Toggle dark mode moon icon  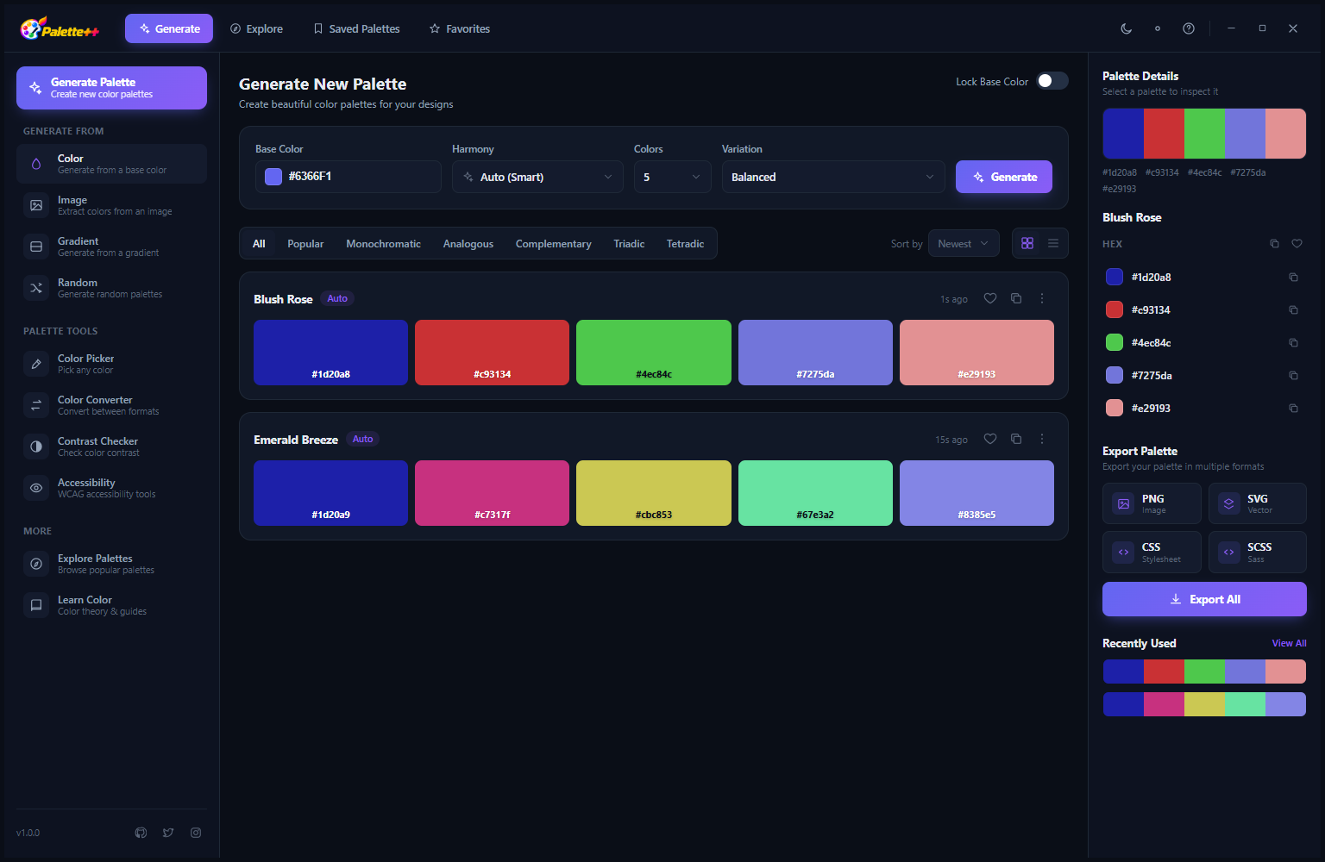point(1126,28)
